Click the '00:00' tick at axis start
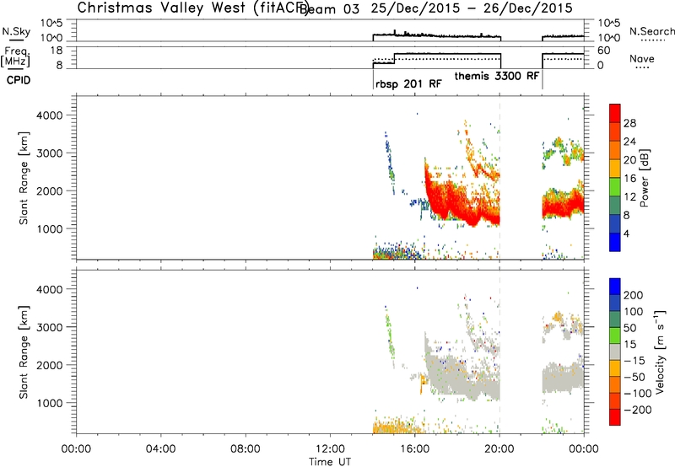Image resolution: width=675 pixels, height=467 pixels. point(76,449)
